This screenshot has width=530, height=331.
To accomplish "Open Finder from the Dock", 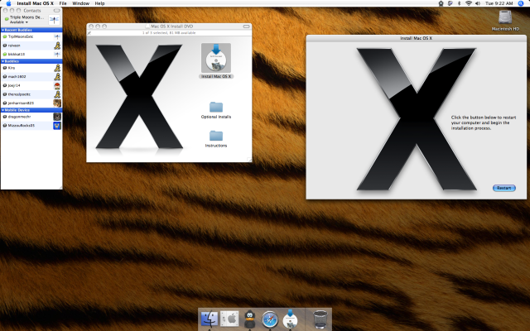I will click(210, 319).
